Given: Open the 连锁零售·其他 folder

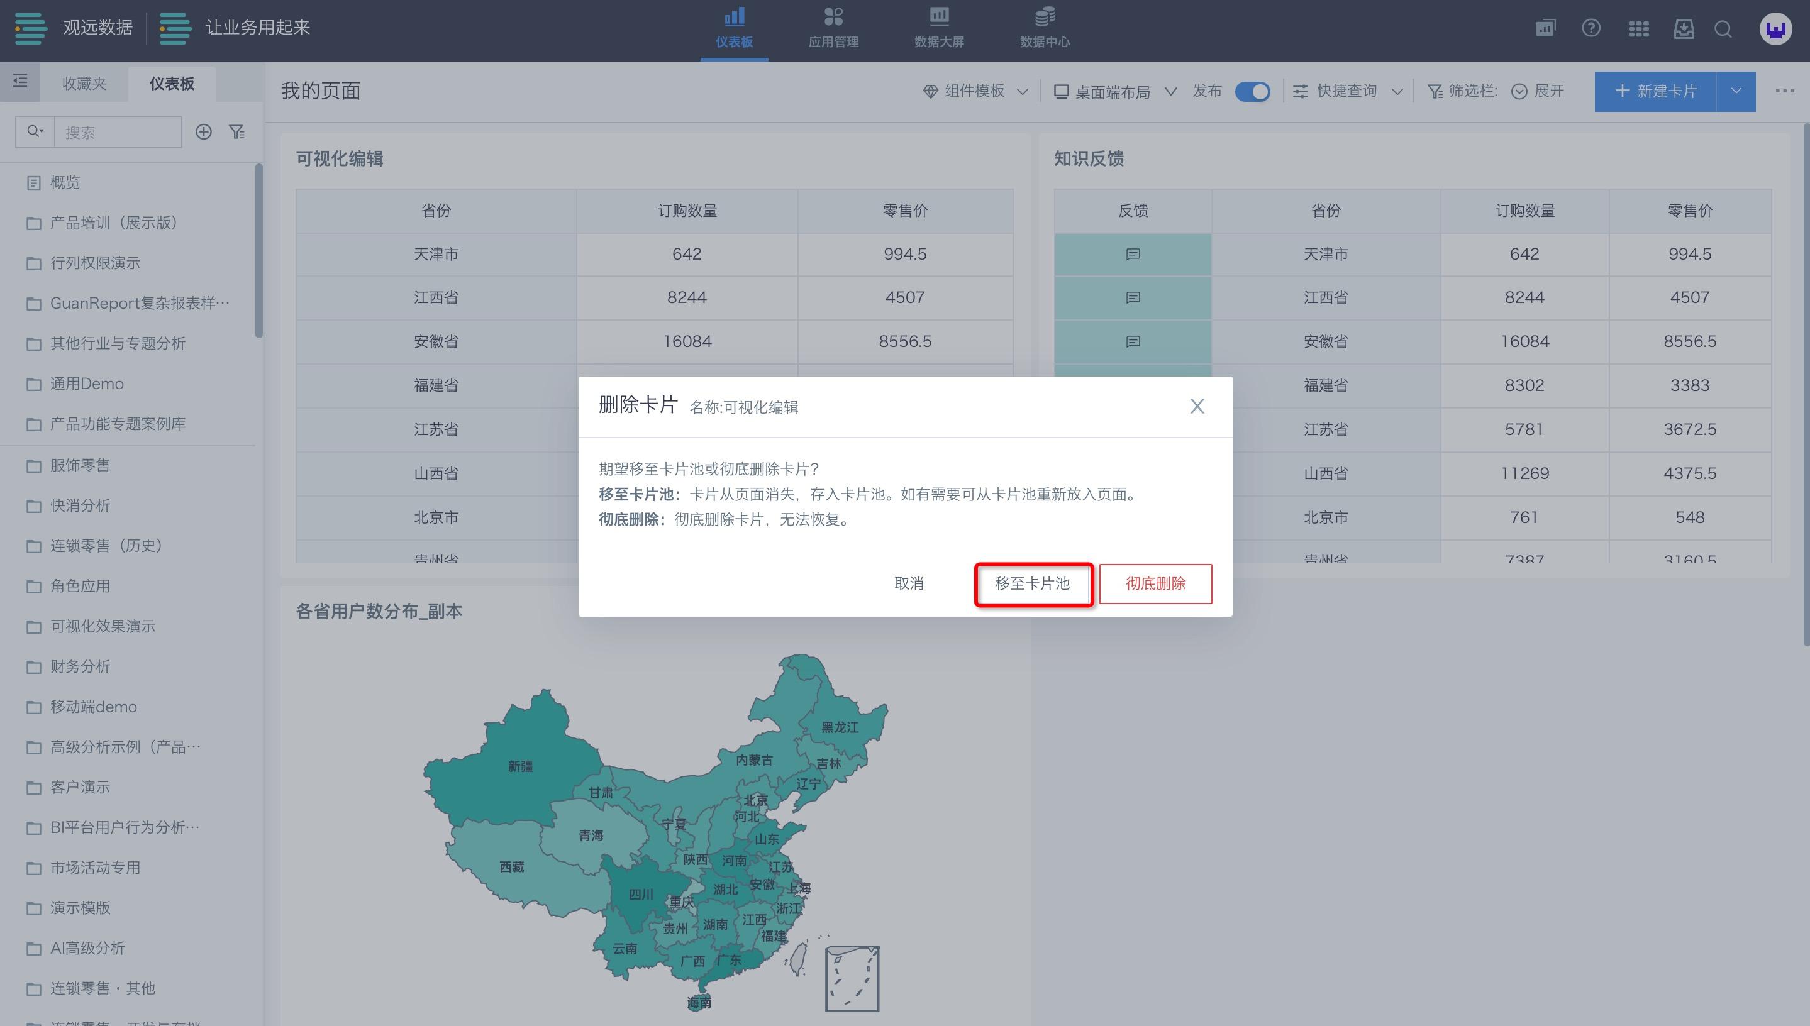Looking at the screenshot, I should point(127,988).
